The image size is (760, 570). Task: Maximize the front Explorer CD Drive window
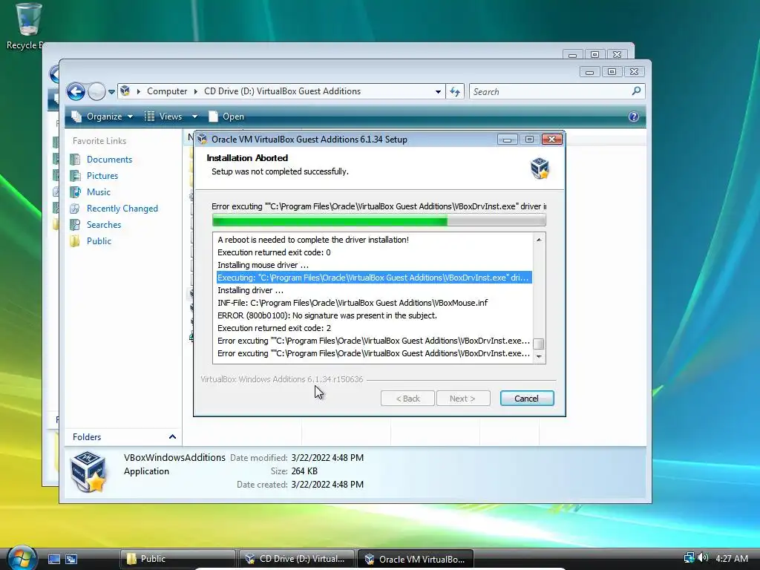(612, 72)
